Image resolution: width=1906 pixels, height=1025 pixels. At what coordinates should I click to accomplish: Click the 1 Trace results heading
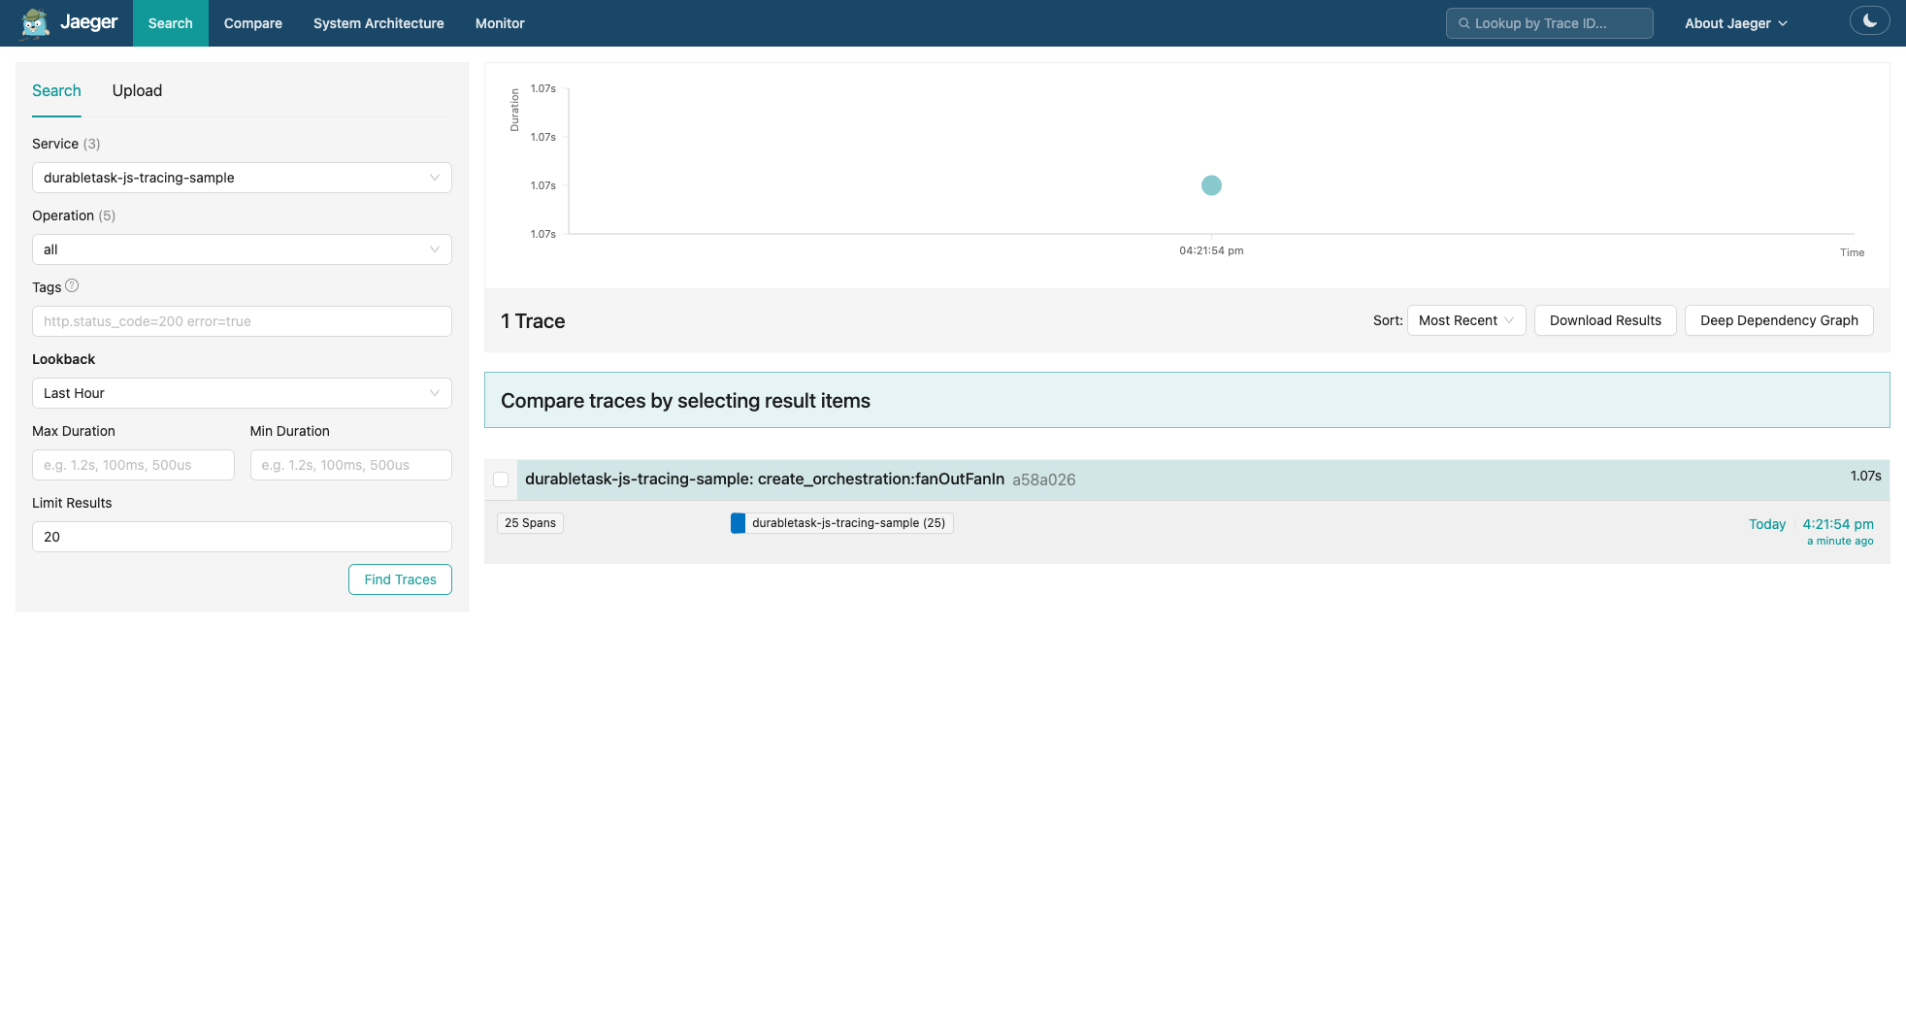pos(533,321)
